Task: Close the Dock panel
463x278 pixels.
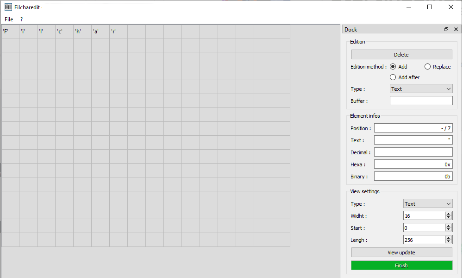Action: point(456,29)
